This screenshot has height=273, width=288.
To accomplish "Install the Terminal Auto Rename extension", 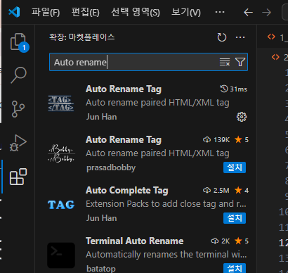I will tap(235, 268).
